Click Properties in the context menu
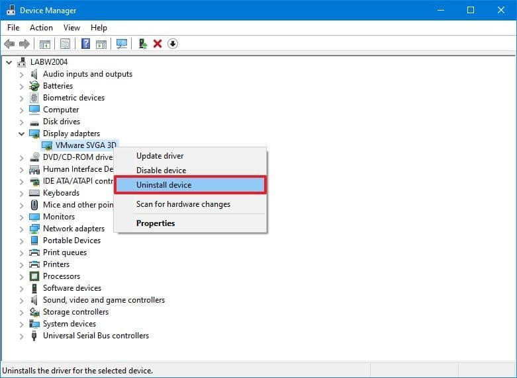Image resolution: width=517 pixels, height=378 pixels. pos(156,223)
